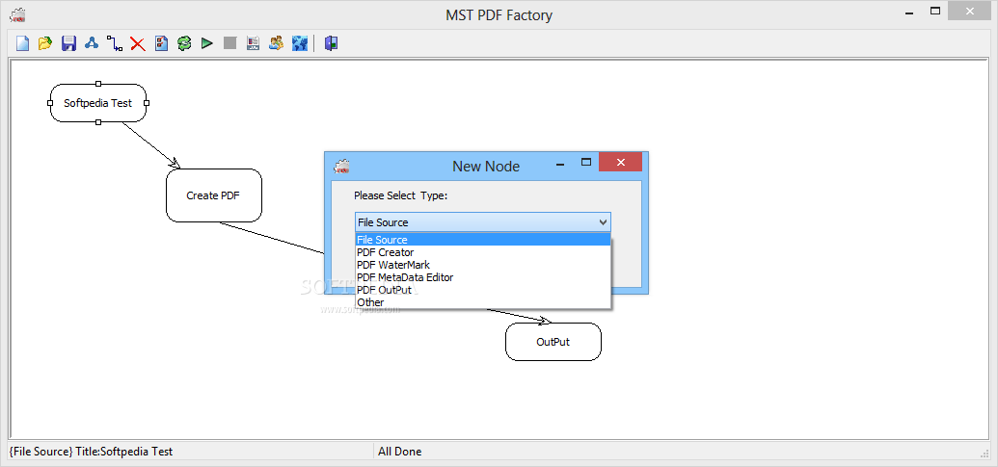This screenshot has height=467, width=998.
Task: Choose PDF OutPut in the type list
Action: click(x=483, y=290)
